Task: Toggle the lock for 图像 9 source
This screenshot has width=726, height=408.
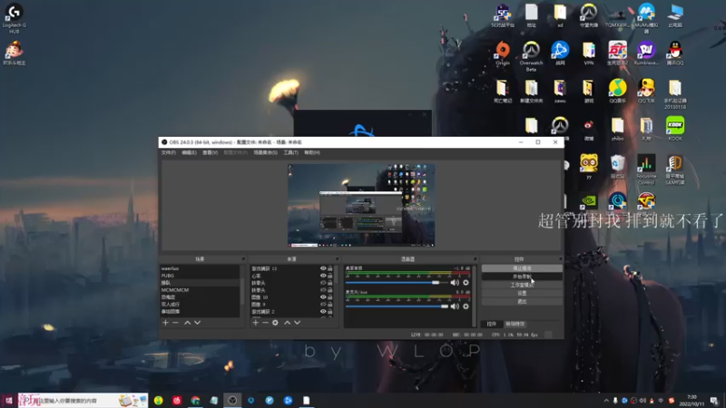Action: pyautogui.click(x=330, y=305)
